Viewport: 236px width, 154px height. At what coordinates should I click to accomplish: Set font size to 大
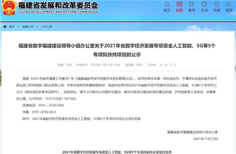point(161,65)
